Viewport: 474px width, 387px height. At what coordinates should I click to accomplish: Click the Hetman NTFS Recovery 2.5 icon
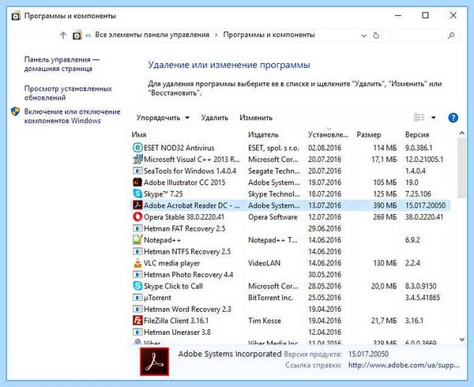[x=137, y=251]
